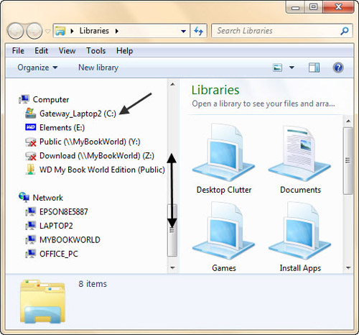Click the Libraries breadcrumb in address bar
359x335 pixels.
pos(94,31)
